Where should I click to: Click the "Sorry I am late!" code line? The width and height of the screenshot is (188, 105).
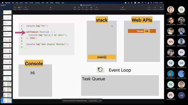(48, 35)
